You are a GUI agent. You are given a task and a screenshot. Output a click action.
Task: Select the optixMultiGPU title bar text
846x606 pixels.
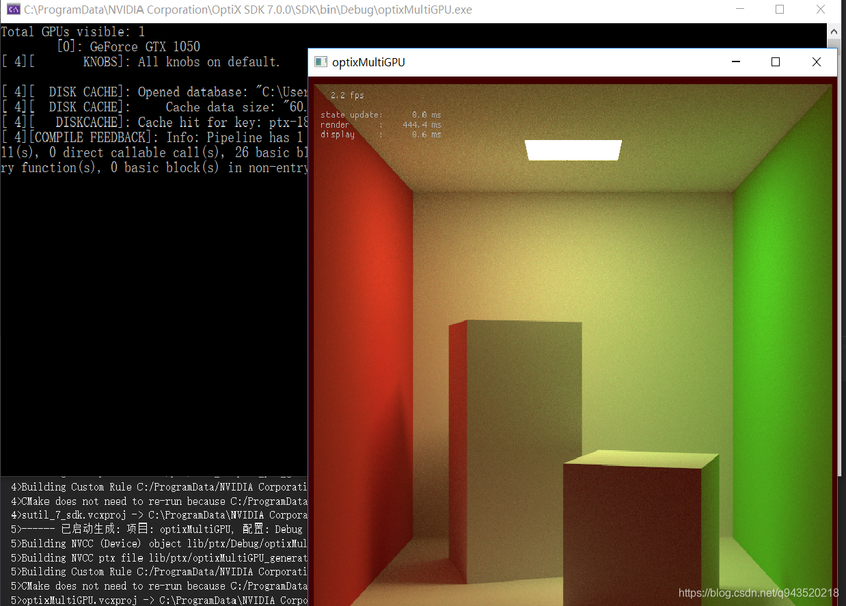370,62
